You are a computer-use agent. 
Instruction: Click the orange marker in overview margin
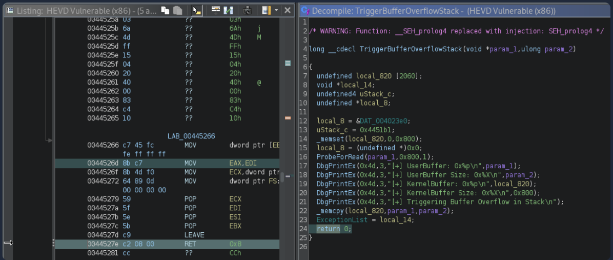coord(288,118)
